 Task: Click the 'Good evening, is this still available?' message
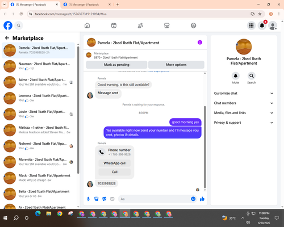[x=123, y=85]
